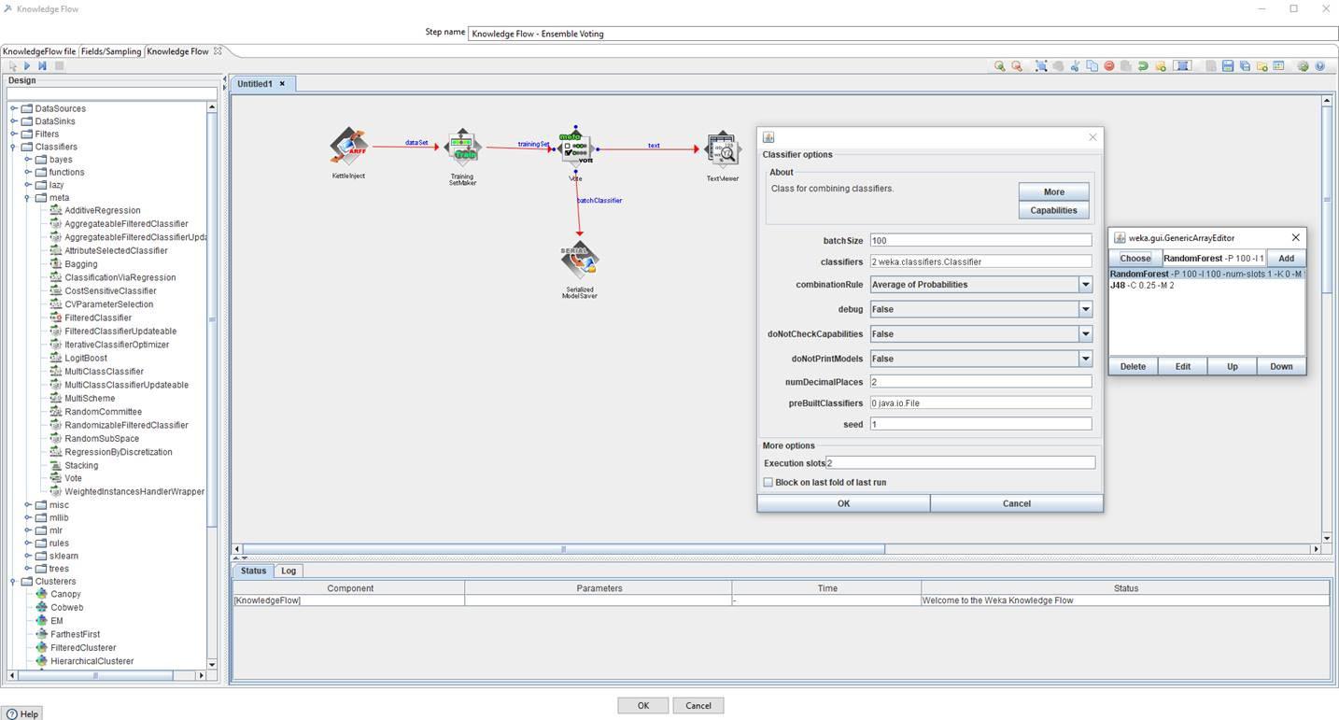Open the TextViewer node
Viewport: 1339px width, 720px height.
pyautogui.click(x=722, y=149)
